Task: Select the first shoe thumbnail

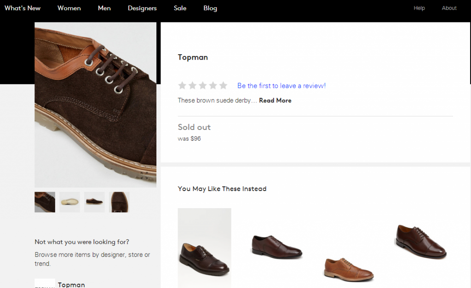Action: coord(45,202)
